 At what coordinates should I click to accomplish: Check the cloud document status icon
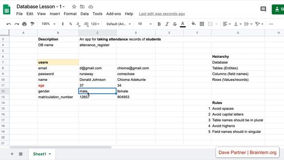[91, 7]
